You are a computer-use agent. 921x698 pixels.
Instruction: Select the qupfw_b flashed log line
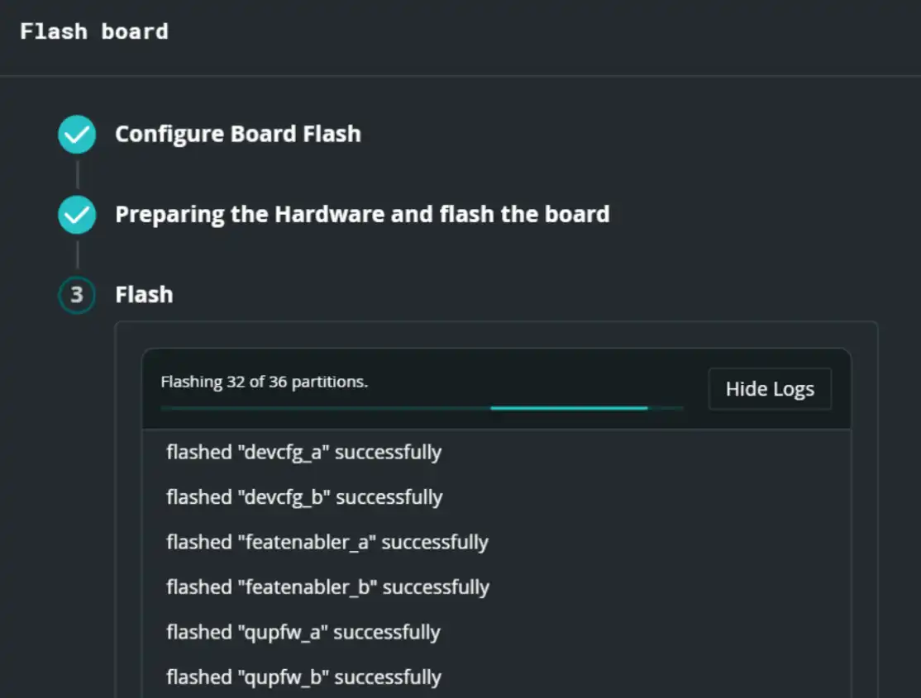coord(303,677)
